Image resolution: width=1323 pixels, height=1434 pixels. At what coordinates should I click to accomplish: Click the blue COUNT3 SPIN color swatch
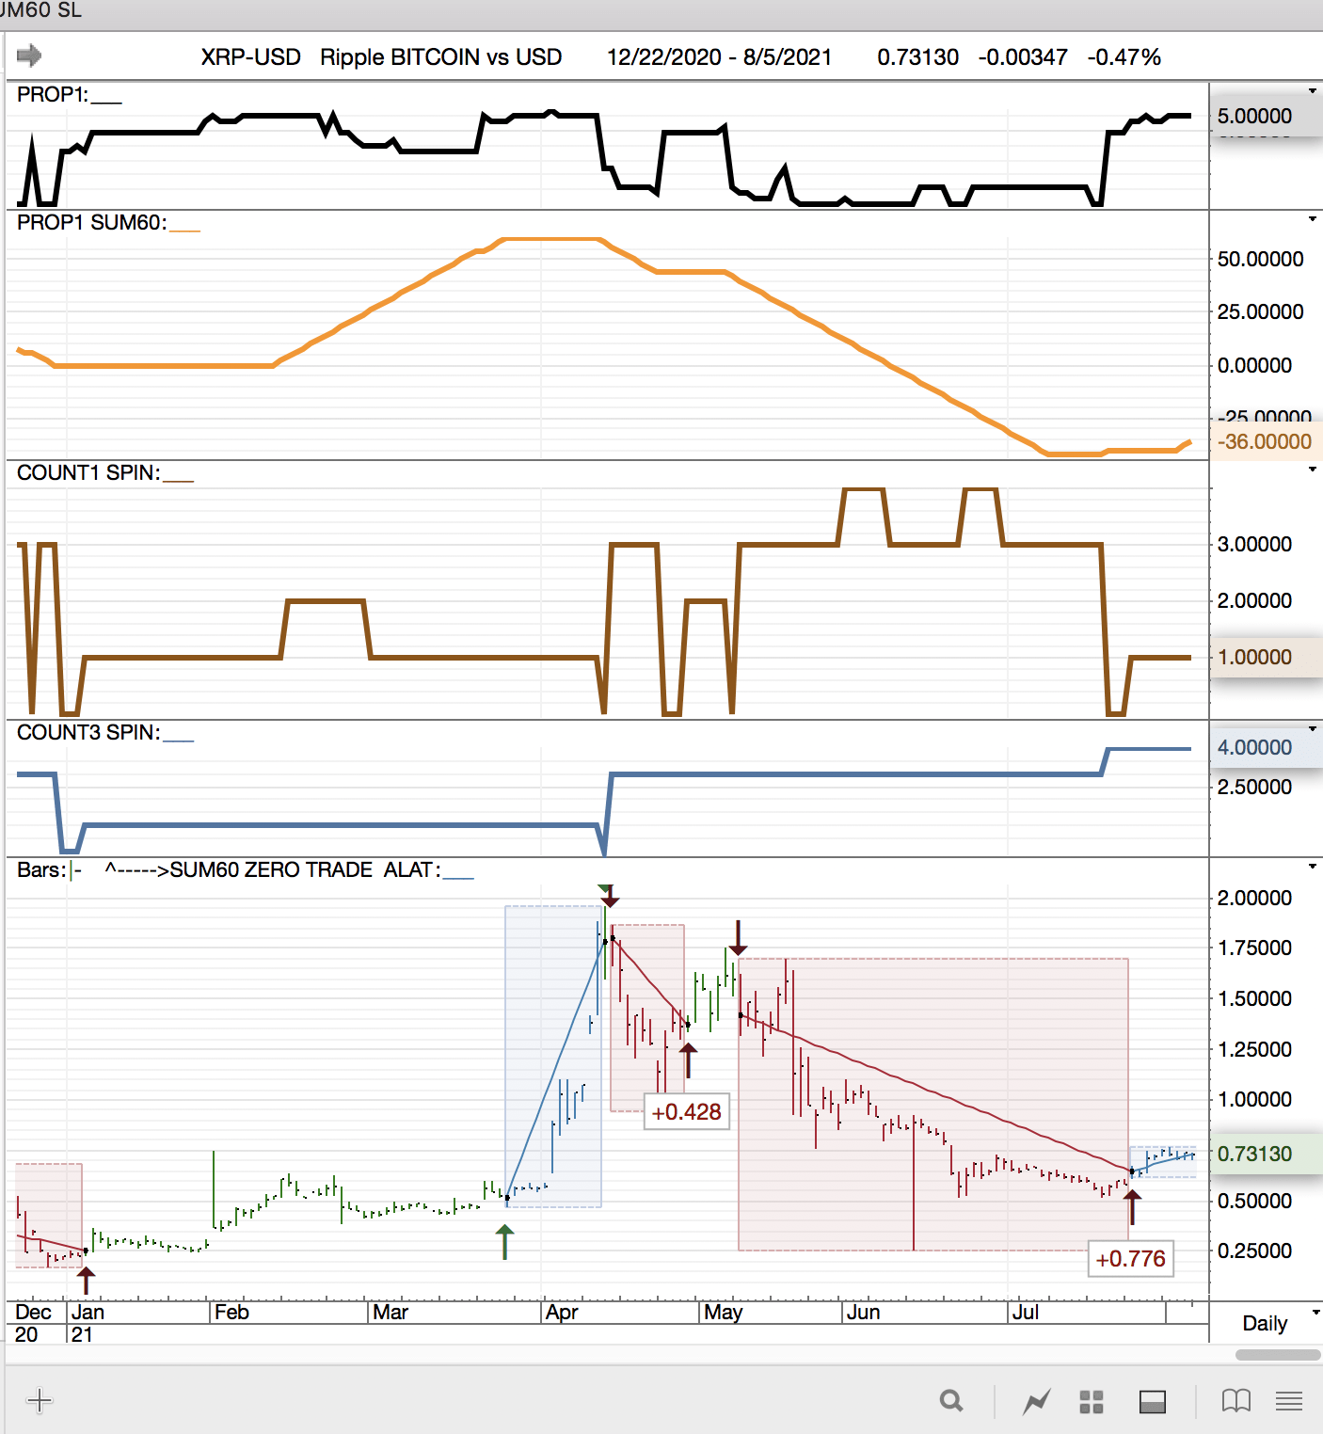pos(178,739)
